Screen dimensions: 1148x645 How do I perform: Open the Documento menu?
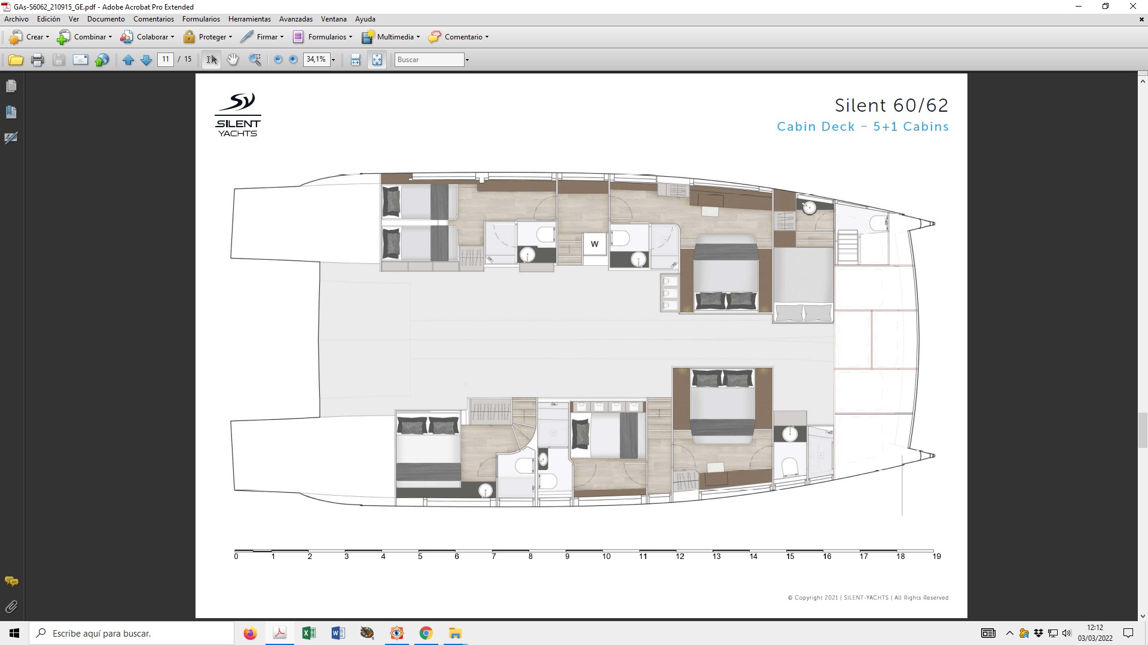(106, 19)
